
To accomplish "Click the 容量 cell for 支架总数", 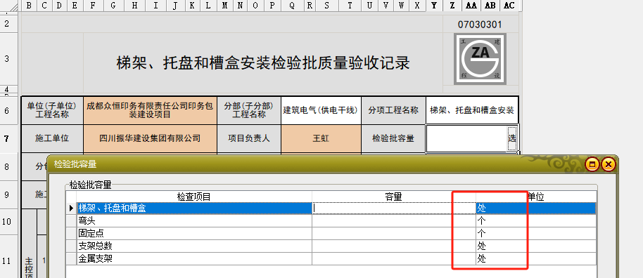I will coord(394,246).
